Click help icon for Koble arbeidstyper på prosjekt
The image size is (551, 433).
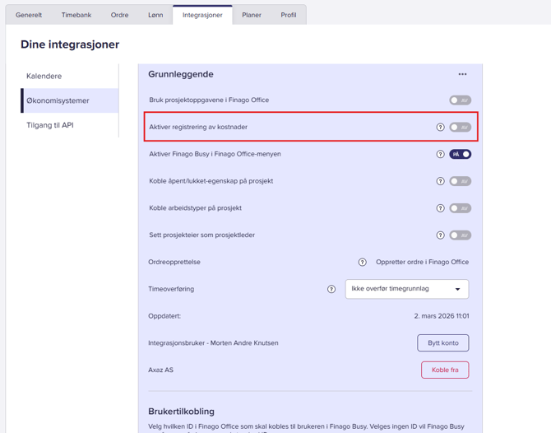point(440,208)
